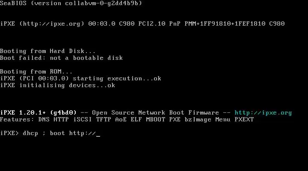Click 'iPXE initialising devices...ok' line

coord(58,85)
